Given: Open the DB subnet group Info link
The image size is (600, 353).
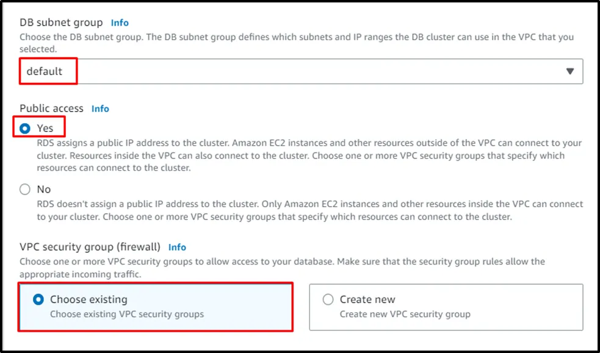Looking at the screenshot, I should coord(120,23).
